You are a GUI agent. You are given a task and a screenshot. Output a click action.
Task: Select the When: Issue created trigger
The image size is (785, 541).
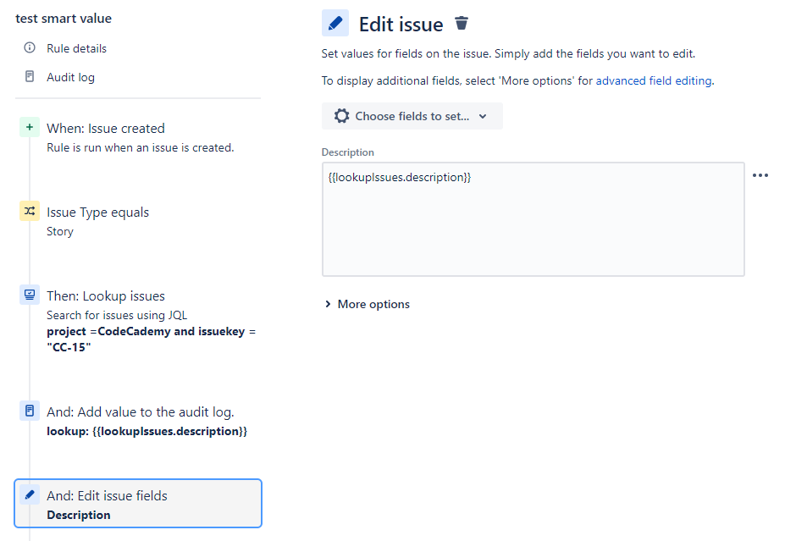point(106,129)
